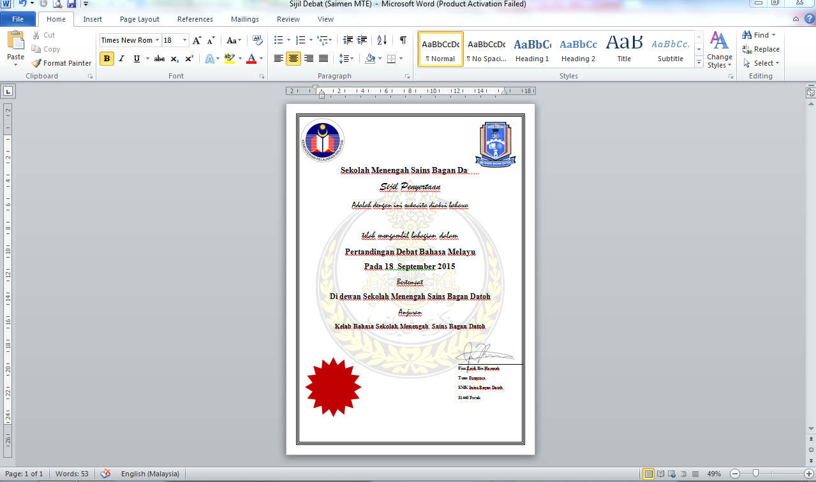Open the Shading color dropdown
Viewport: 816px width, 482px height.
tap(380, 59)
